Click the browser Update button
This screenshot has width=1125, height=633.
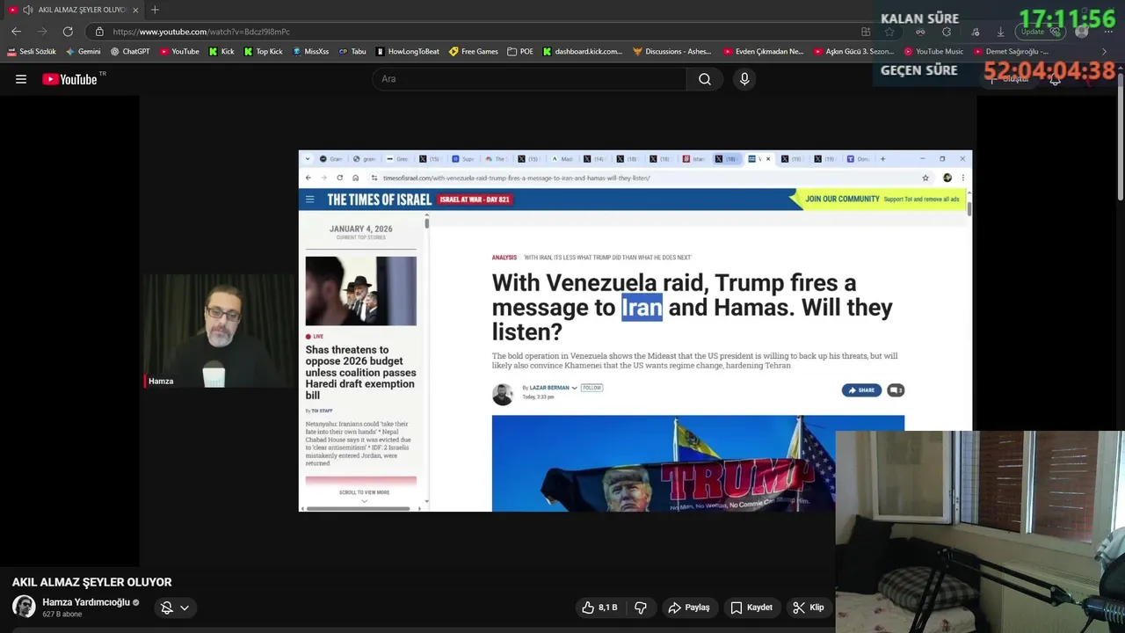tap(1040, 32)
